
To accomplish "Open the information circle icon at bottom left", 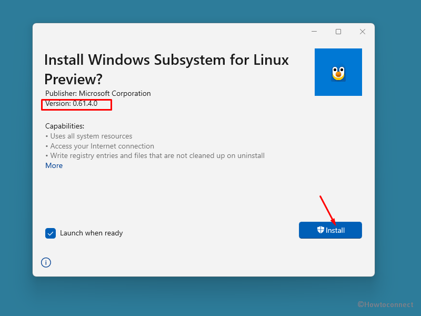I will (x=46, y=262).
